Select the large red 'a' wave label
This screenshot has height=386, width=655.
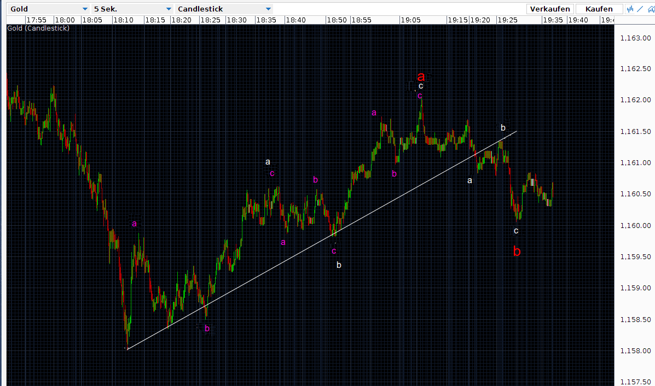coord(421,77)
